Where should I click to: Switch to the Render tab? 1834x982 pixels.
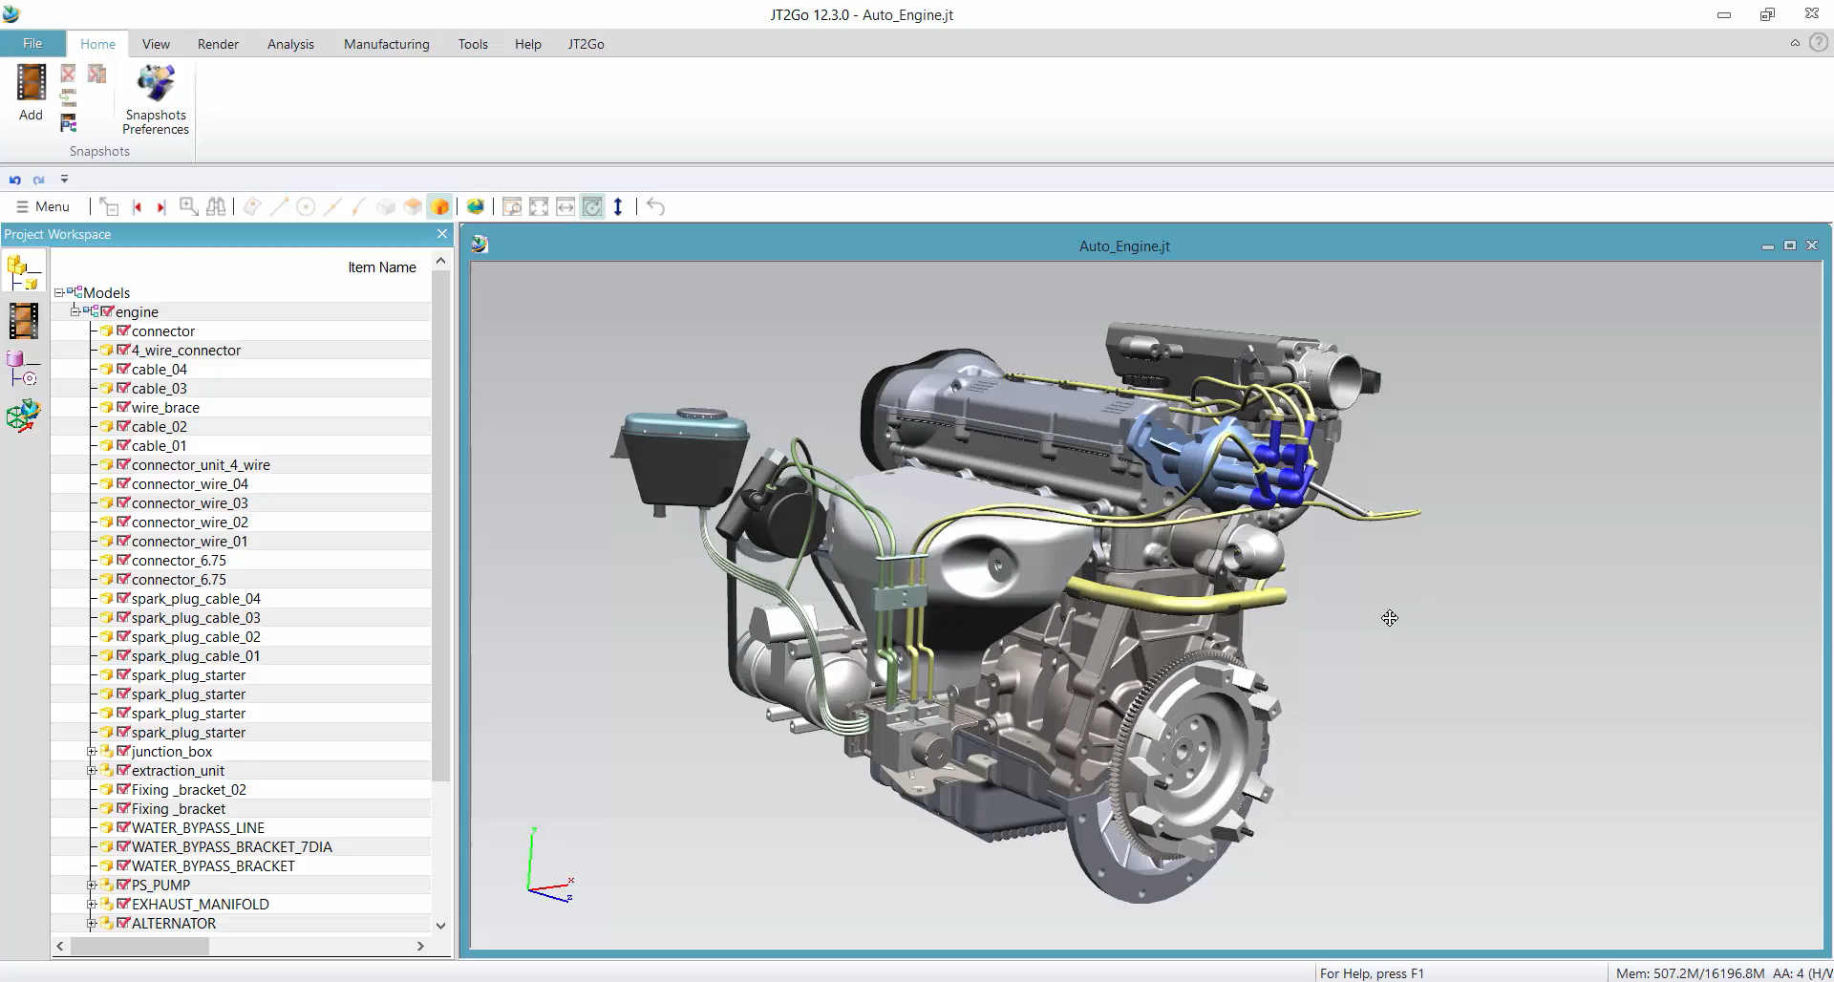pos(218,44)
